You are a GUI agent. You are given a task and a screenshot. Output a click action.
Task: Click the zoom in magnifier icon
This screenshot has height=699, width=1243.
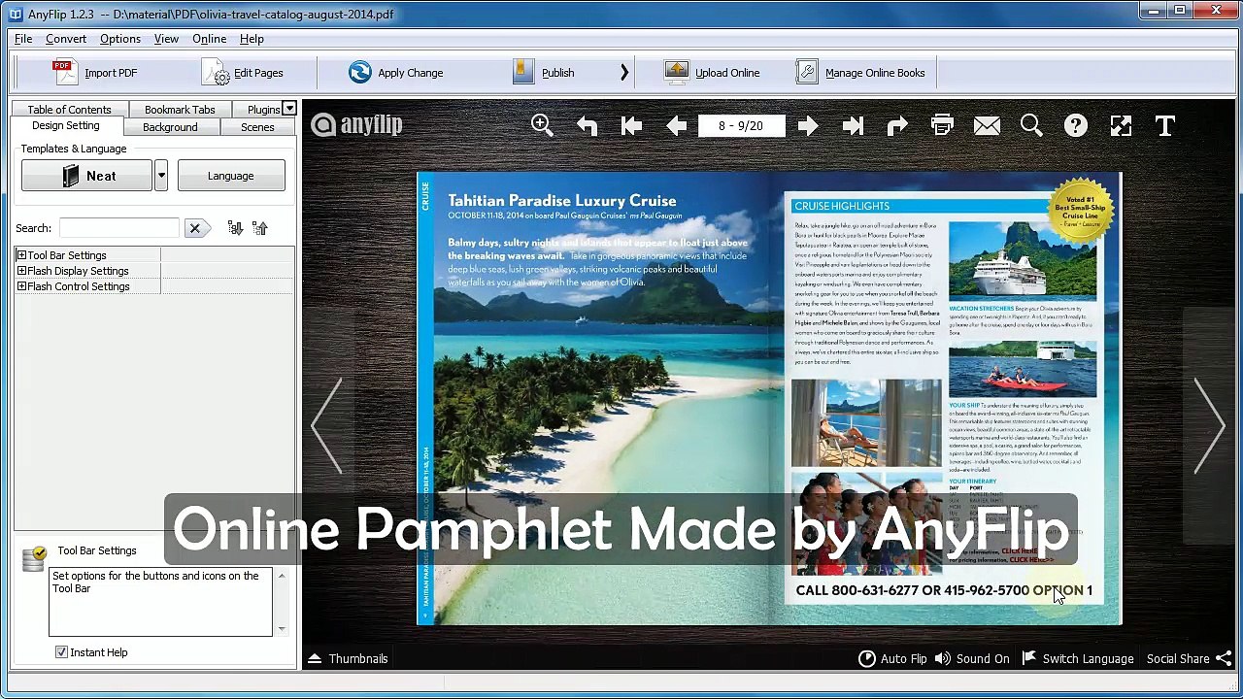(x=542, y=125)
